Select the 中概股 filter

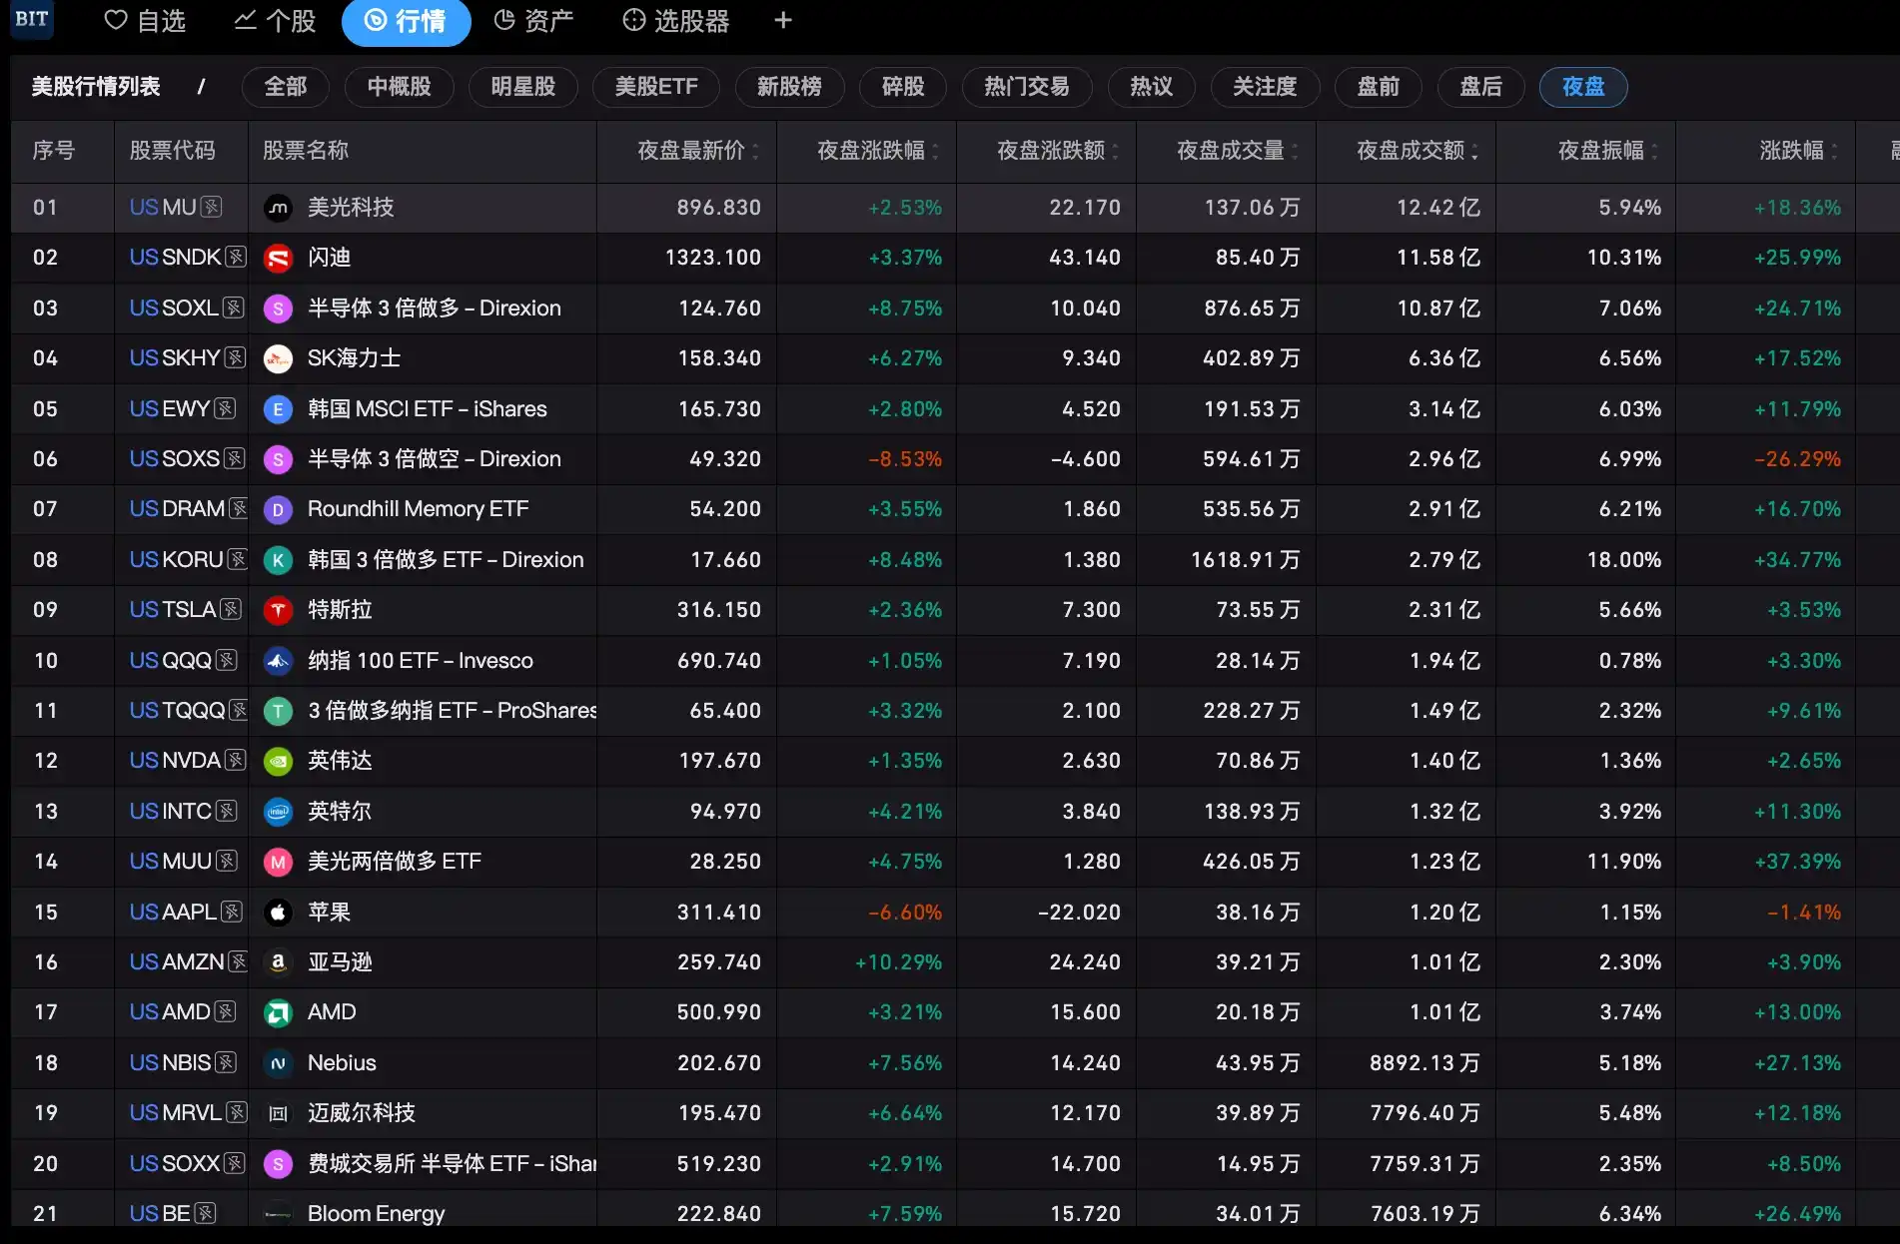tap(400, 87)
